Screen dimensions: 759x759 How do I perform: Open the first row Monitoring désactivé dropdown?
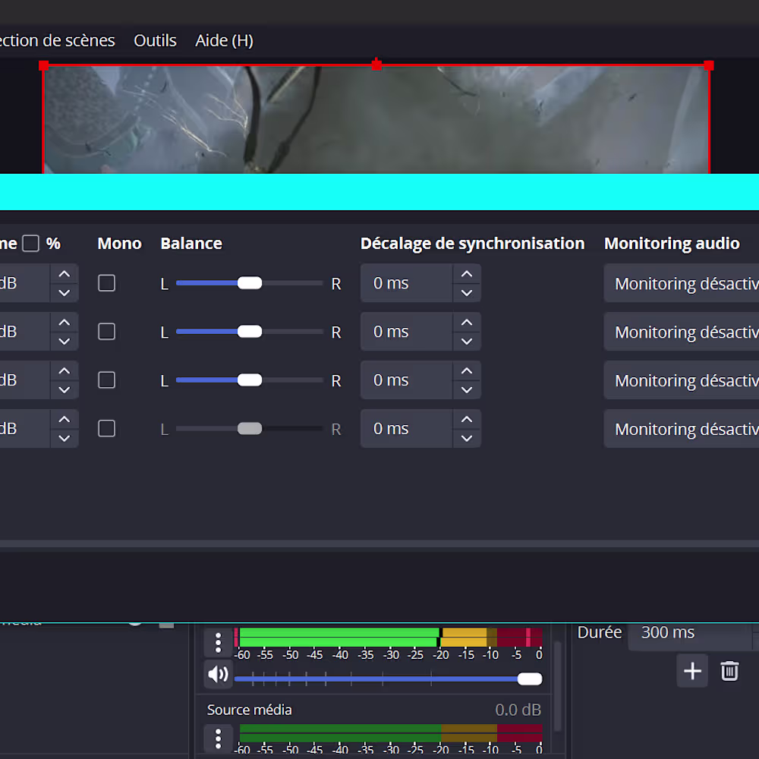[x=682, y=283]
